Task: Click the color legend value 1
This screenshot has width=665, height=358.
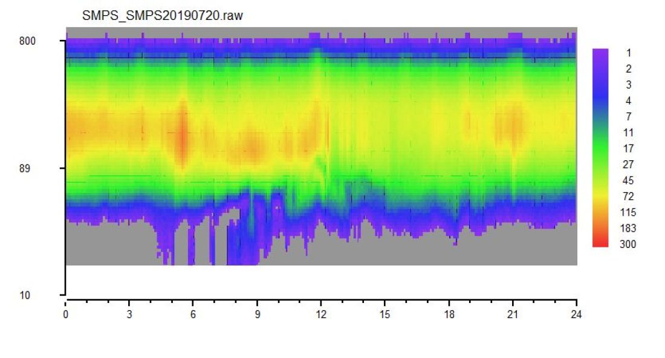Action: (629, 53)
